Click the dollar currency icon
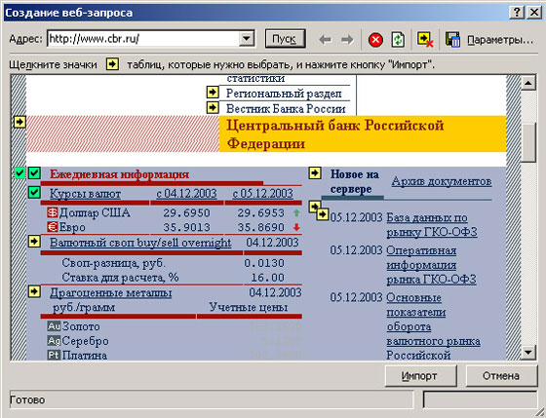This screenshot has width=546, height=418. 53,212
